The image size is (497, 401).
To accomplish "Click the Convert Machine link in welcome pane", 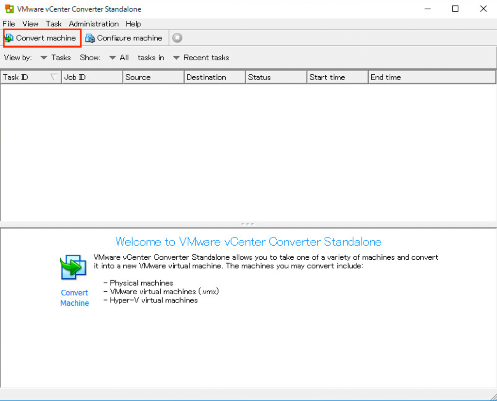I will pos(74,298).
